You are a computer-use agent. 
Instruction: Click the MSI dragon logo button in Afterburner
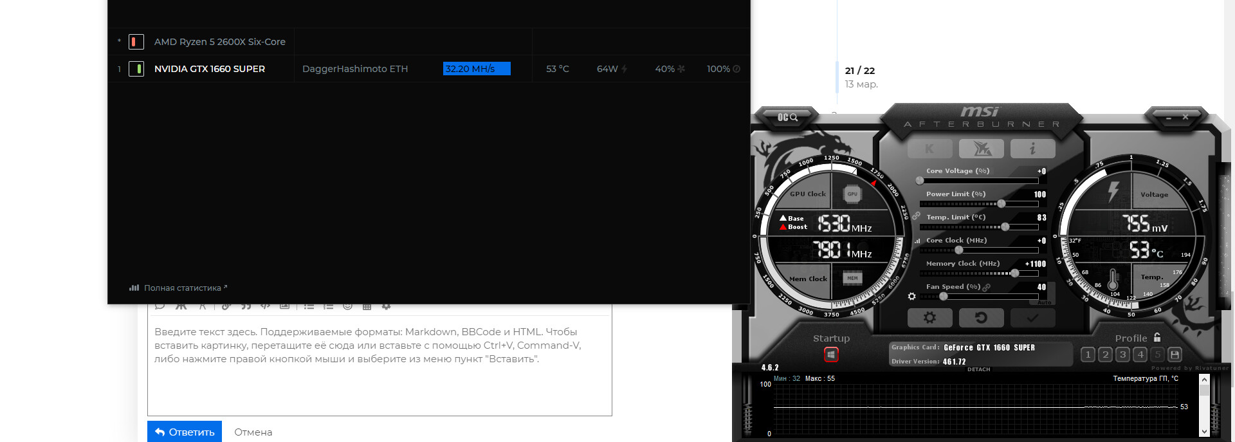tap(982, 149)
